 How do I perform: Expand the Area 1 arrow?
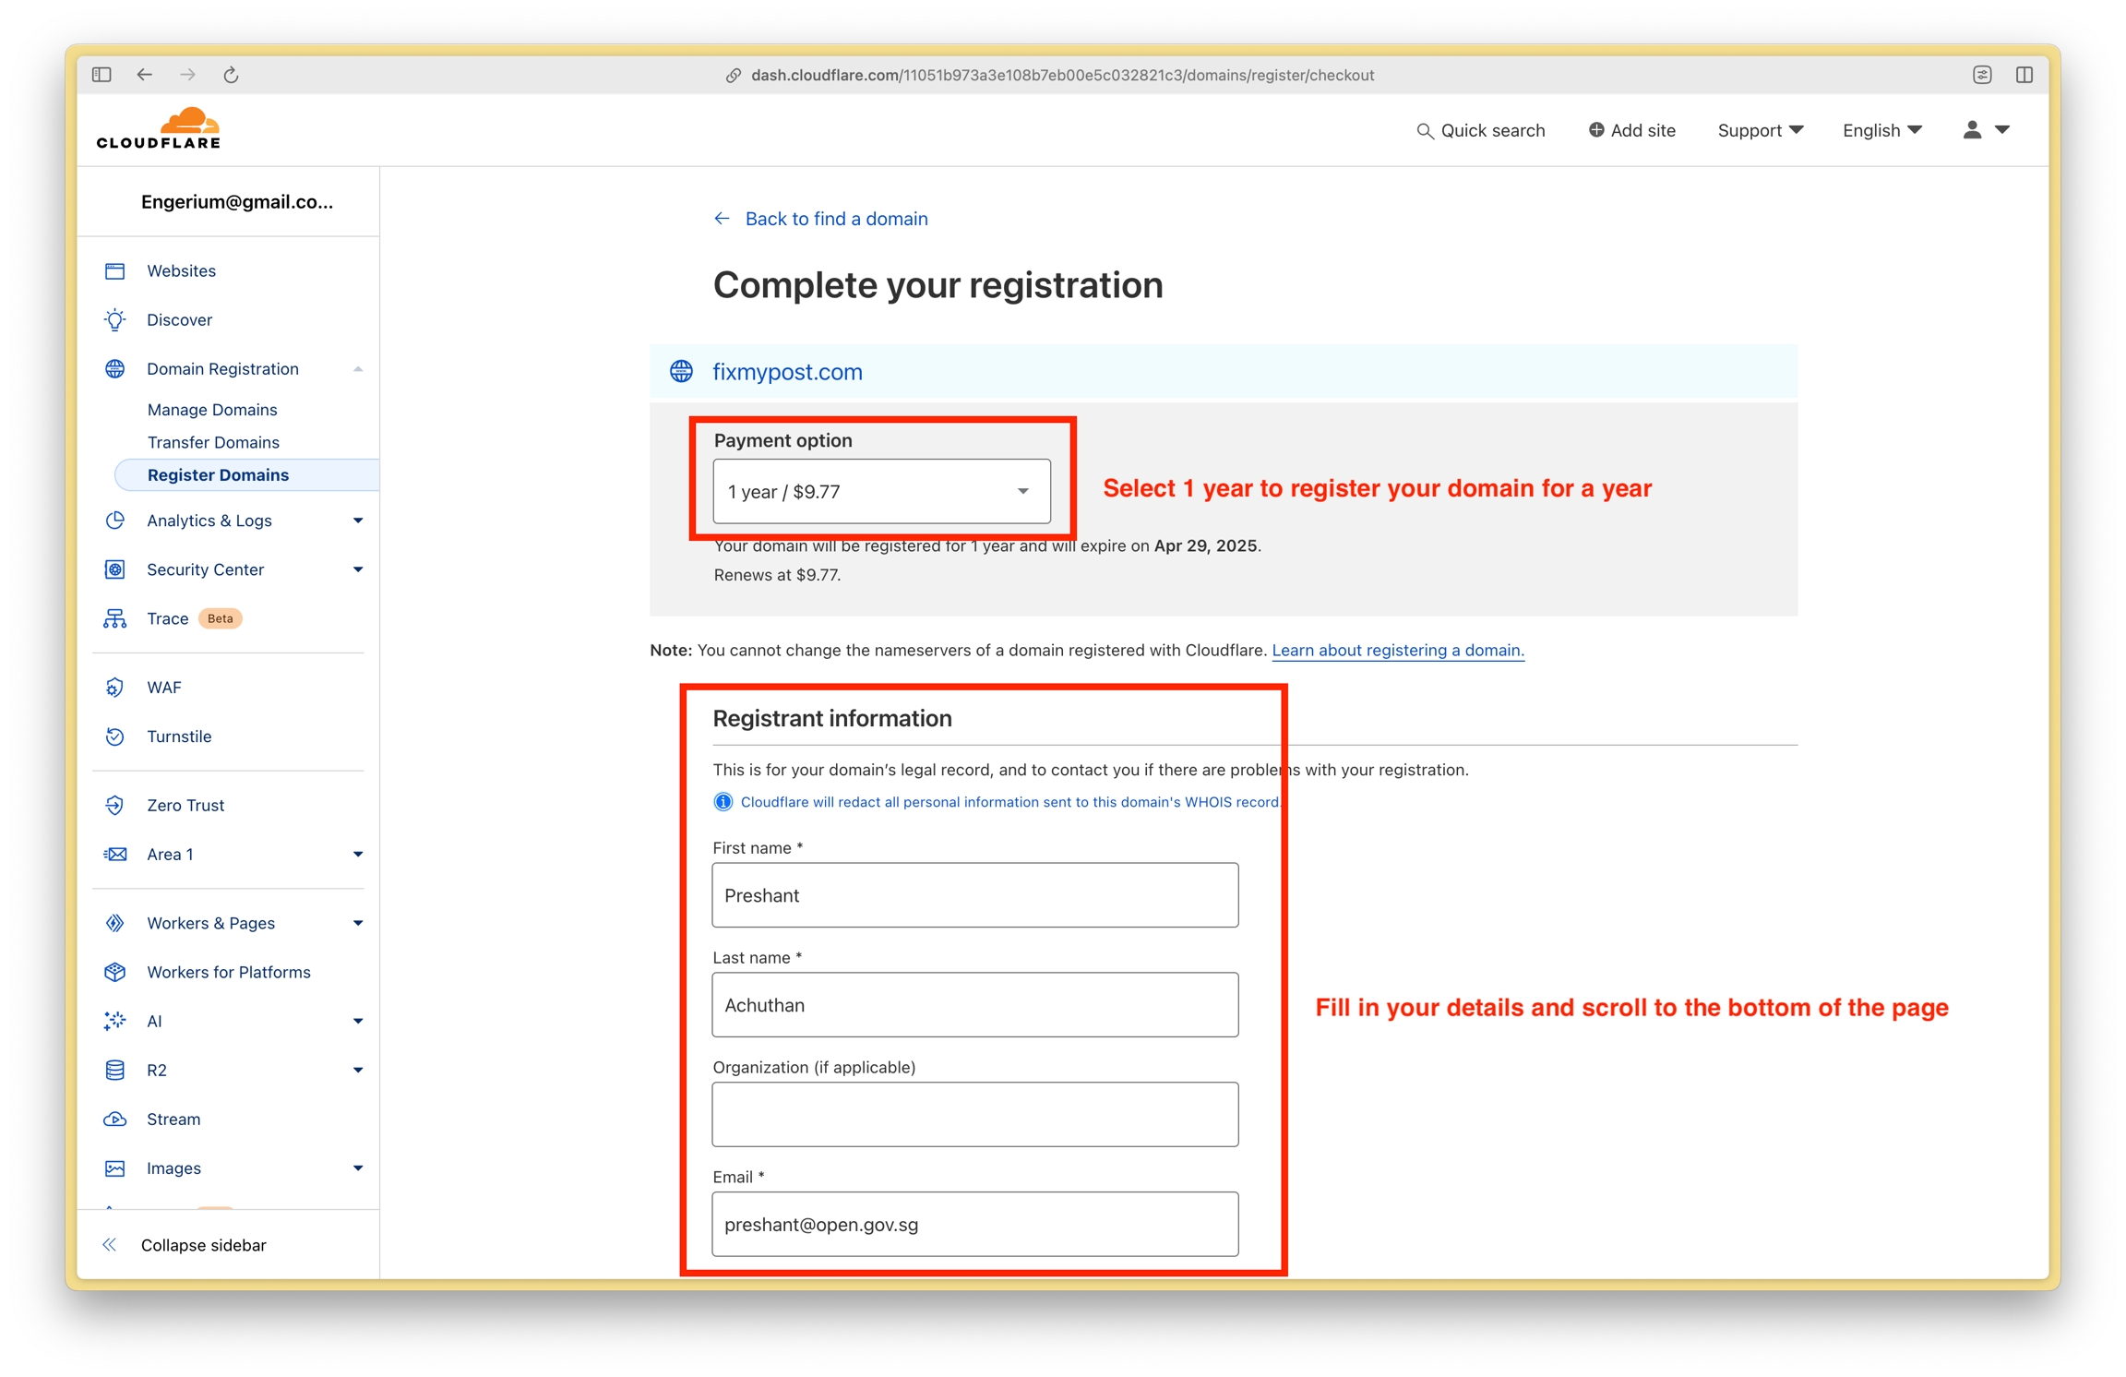358,854
